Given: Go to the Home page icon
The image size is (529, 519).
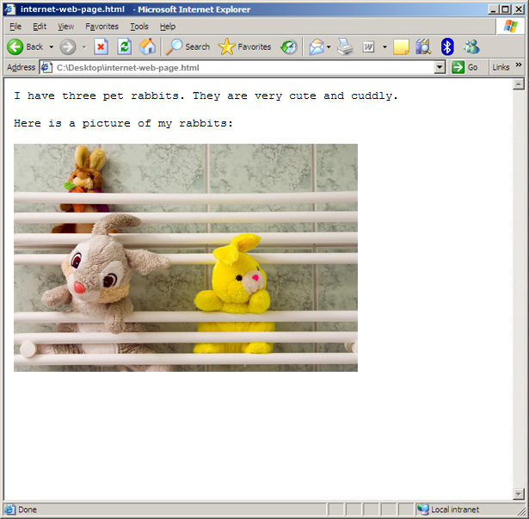Looking at the screenshot, I should 147,46.
